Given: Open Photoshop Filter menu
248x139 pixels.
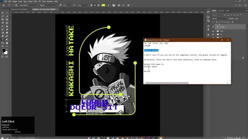Looking at the screenshot, I should [35, 2].
